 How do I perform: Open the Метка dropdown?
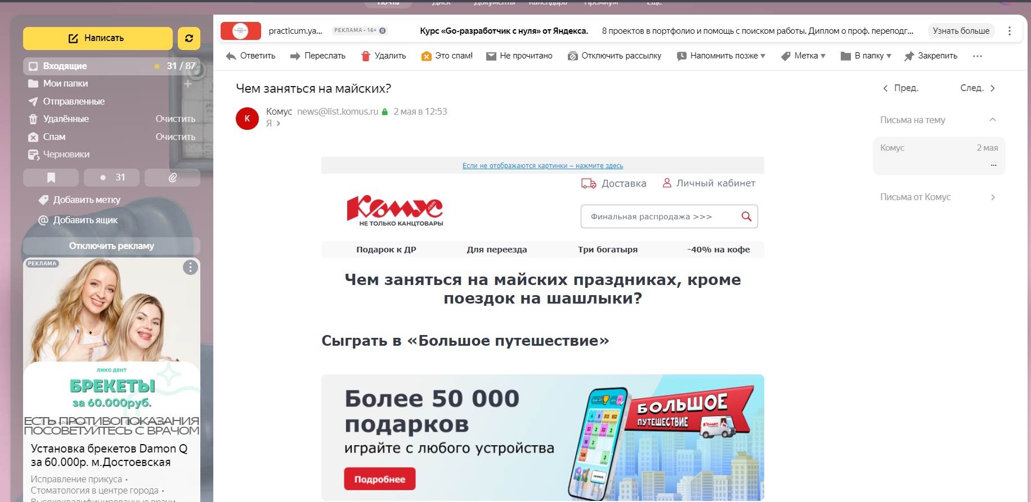(x=803, y=56)
